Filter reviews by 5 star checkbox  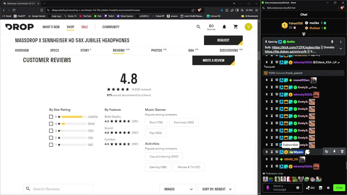point(51,117)
